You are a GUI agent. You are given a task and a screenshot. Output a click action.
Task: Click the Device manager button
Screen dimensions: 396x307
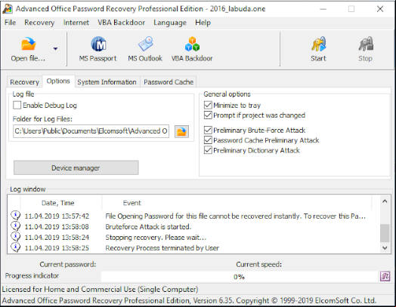(x=76, y=168)
